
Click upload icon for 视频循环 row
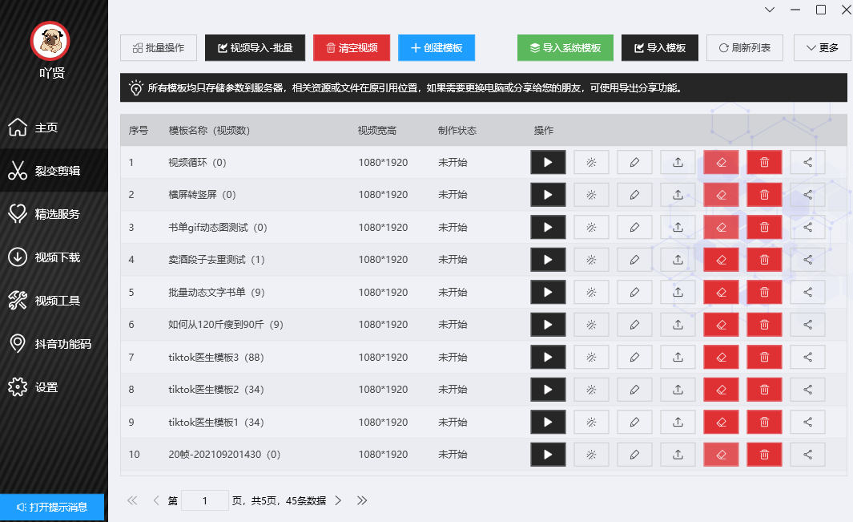[x=678, y=163]
